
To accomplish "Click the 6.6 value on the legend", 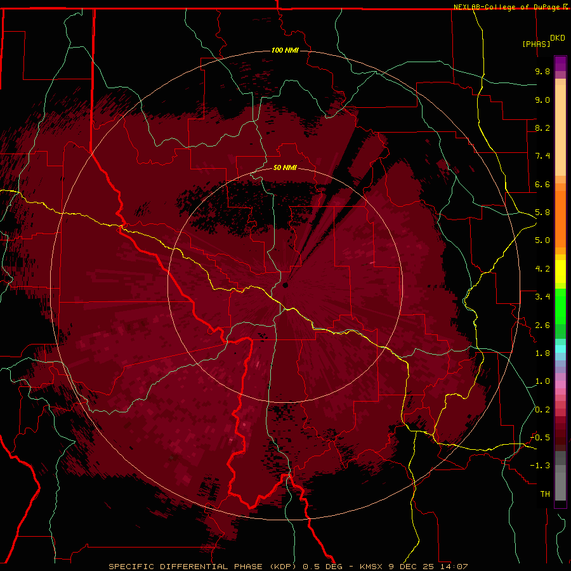I will click(542, 184).
